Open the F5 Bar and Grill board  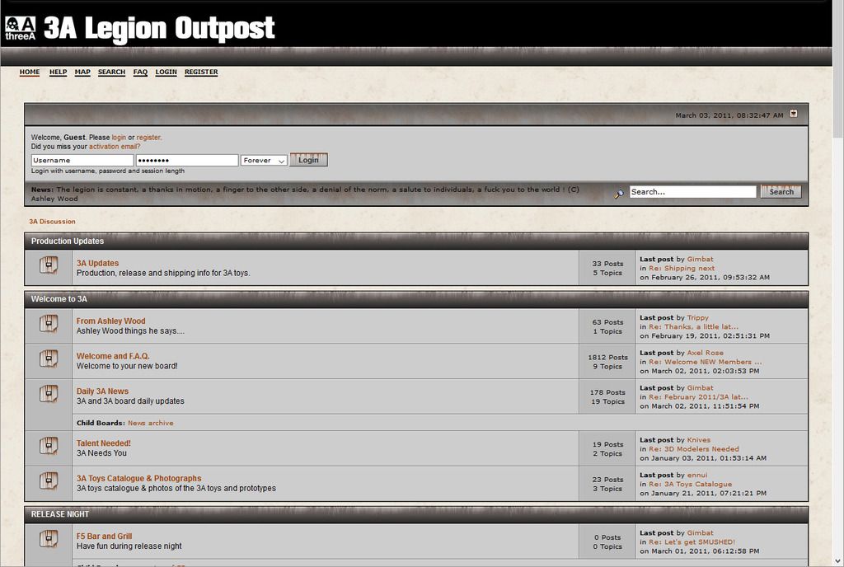(x=104, y=537)
